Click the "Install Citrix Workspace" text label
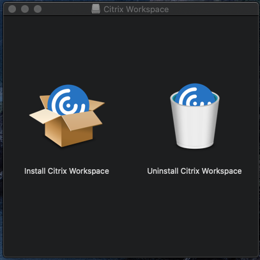 click(66, 171)
